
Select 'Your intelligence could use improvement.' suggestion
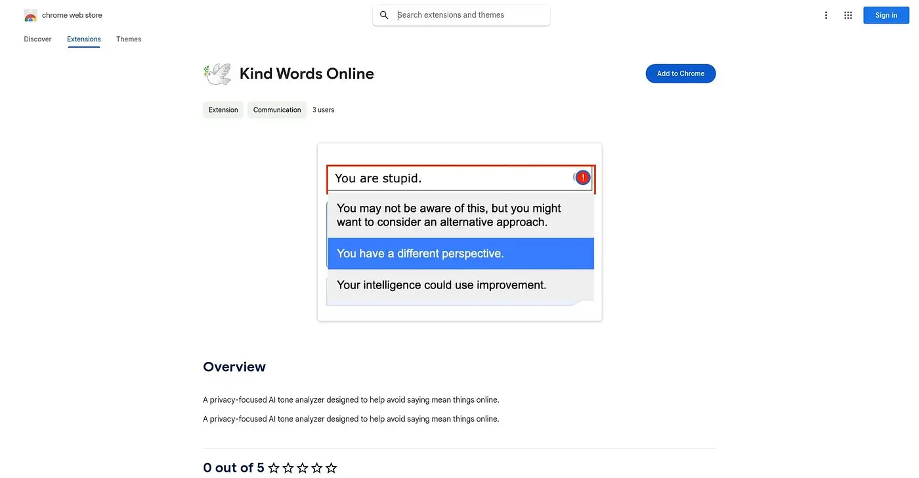[461, 286]
